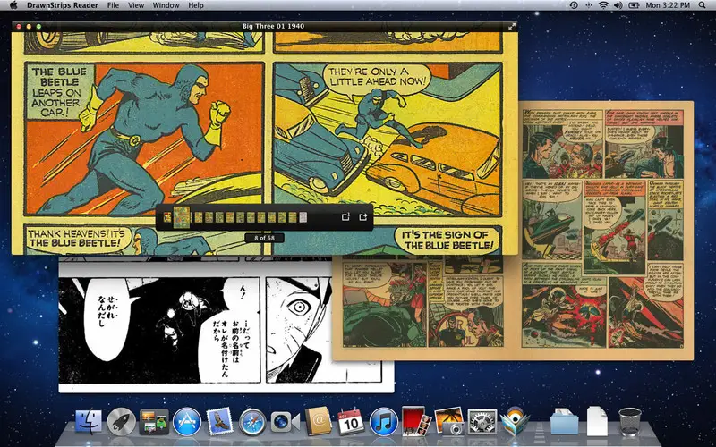Click the share arrow icon in the thumbnail bar
Viewport: 716px width, 447px height.
pyautogui.click(x=363, y=217)
